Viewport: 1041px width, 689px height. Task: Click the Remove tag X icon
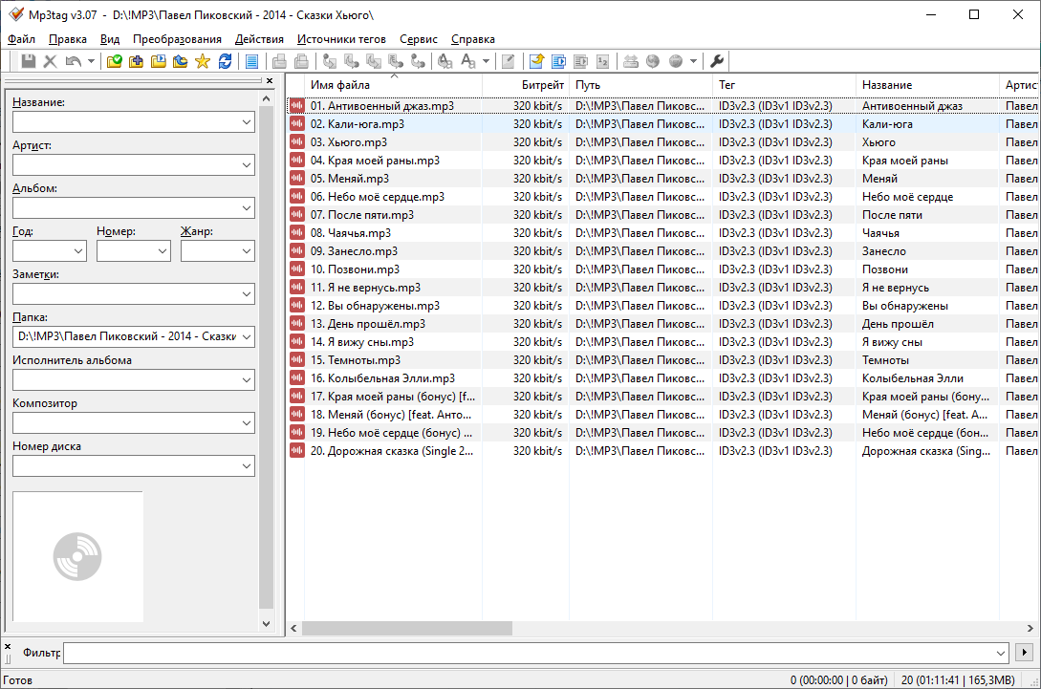[x=50, y=61]
